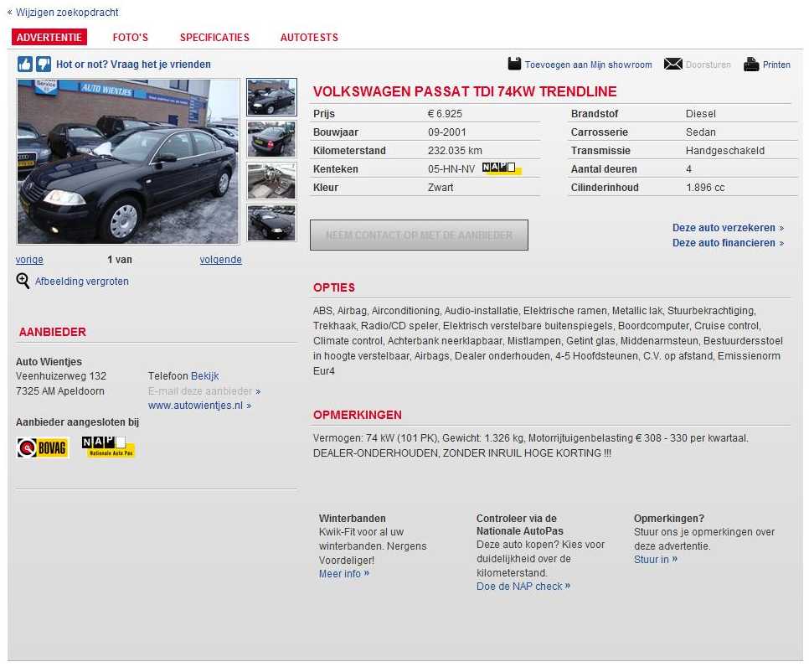Click the Nationale Auto Pas logo under Aanbieder
Image resolution: width=809 pixels, height=667 pixels.
pyautogui.click(x=108, y=447)
